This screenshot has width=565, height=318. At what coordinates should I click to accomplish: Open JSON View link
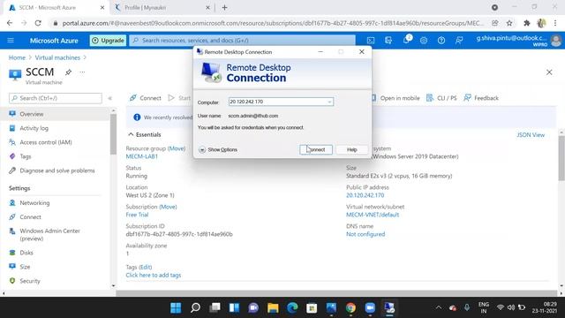point(531,135)
